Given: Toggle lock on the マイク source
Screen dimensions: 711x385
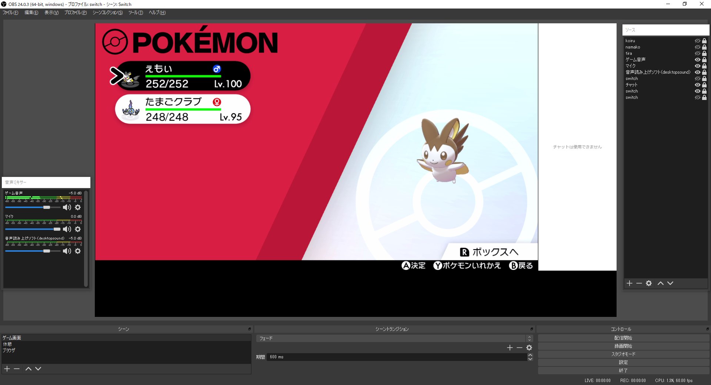Looking at the screenshot, I should pyautogui.click(x=704, y=66).
